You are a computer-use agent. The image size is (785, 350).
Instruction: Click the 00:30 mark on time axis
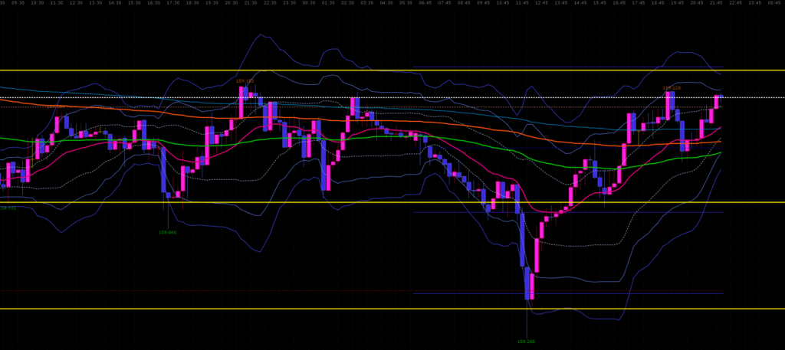309,3
